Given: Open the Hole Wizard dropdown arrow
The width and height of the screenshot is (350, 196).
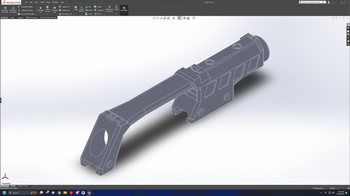Looking at the screenshot, I should 47,14.
